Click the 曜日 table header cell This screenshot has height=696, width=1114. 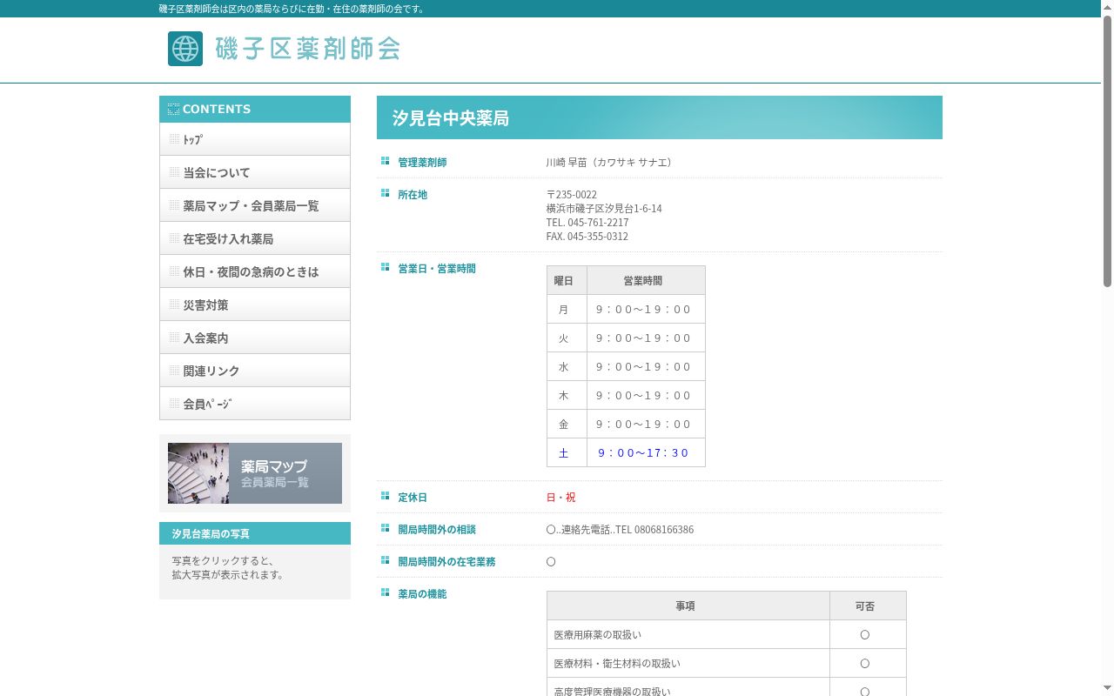click(567, 280)
